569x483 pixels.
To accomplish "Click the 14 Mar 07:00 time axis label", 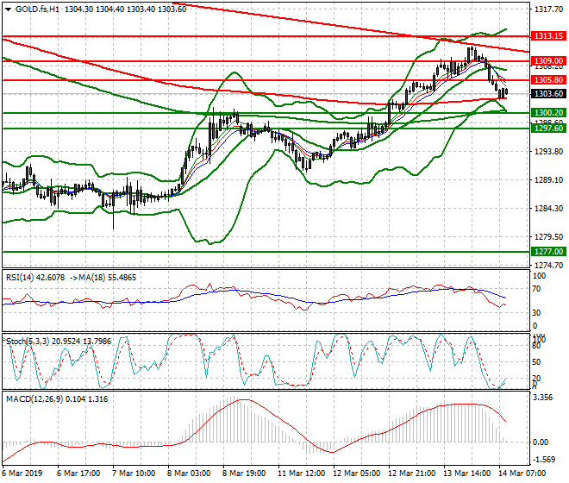I will [x=522, y=474].
